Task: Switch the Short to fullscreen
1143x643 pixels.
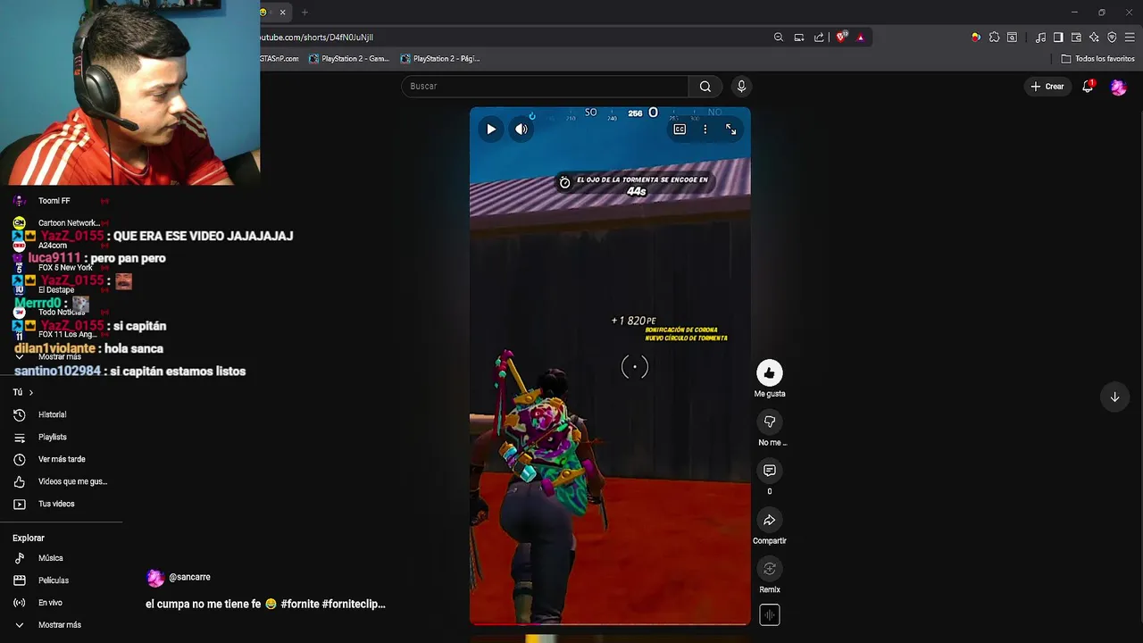Action: click(x=731, y=129)
